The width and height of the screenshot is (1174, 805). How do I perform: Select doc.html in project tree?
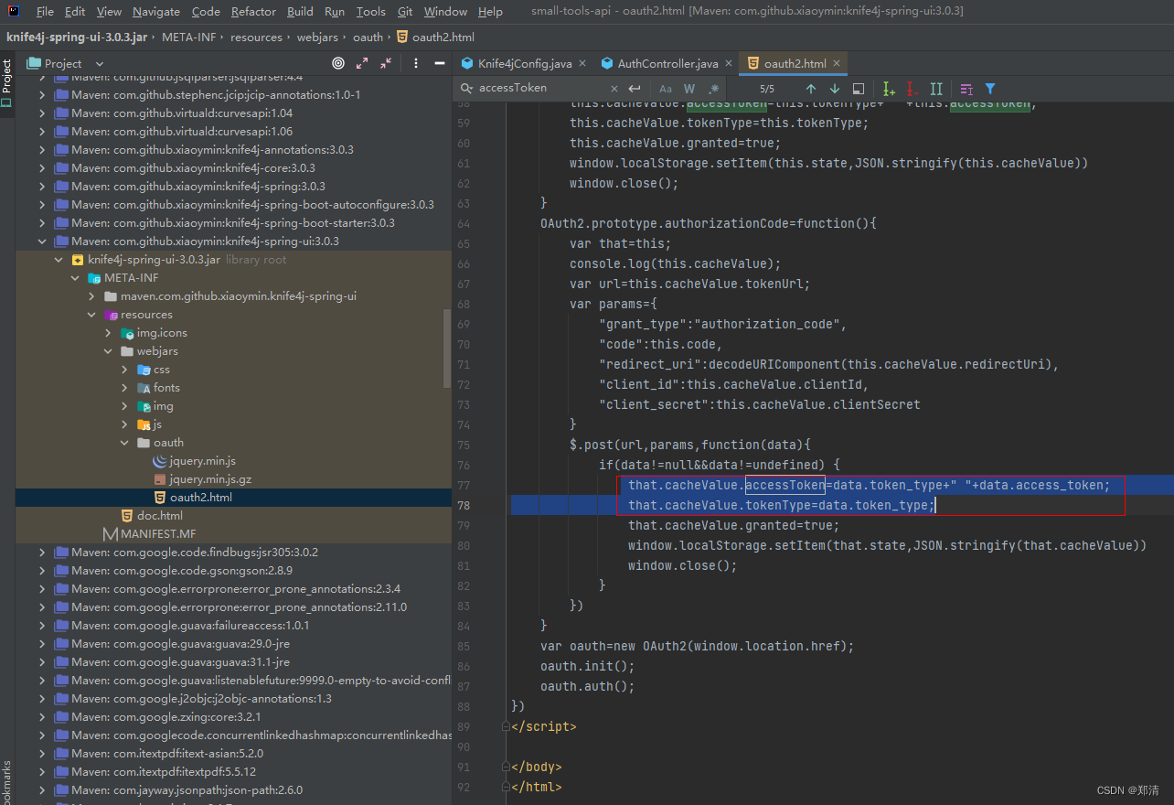point(160,516)
